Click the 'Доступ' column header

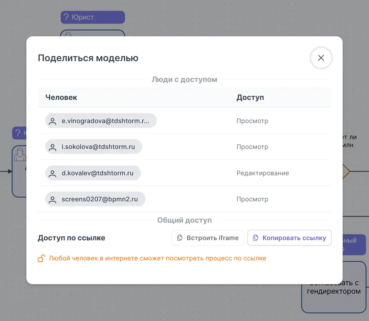tap(250, 97)
